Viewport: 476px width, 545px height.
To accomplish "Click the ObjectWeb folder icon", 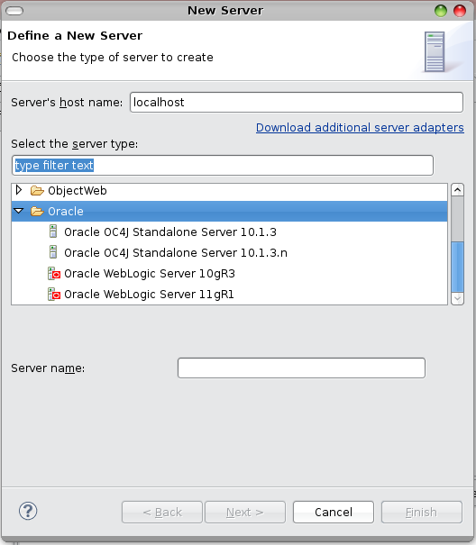I will click(x=37, y=190).
